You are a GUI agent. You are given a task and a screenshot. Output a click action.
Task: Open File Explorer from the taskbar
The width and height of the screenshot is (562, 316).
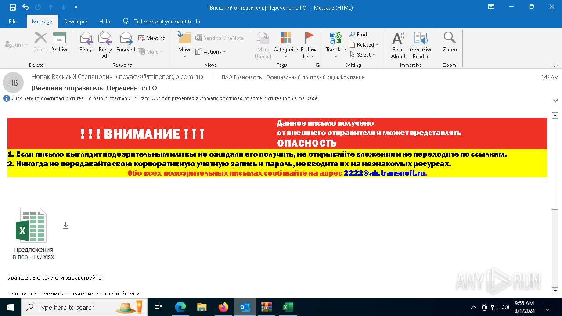202,307
